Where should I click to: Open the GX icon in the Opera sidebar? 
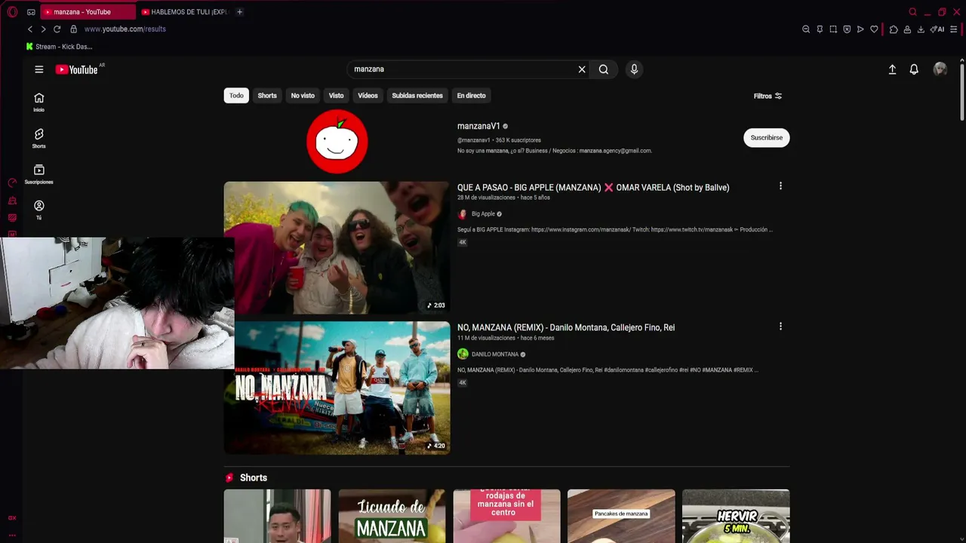click(x=12, y=517)
